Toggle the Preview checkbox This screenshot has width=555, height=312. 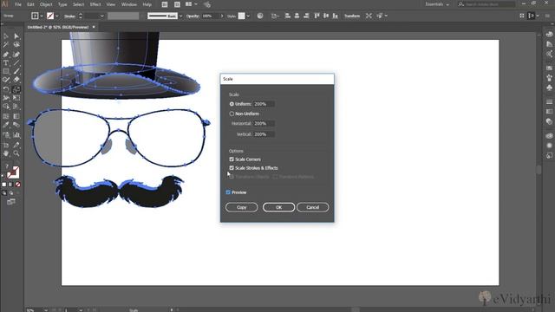[x=228, y=192]
